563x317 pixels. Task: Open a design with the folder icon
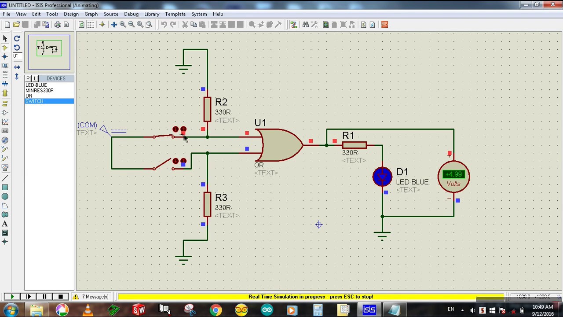16,25
